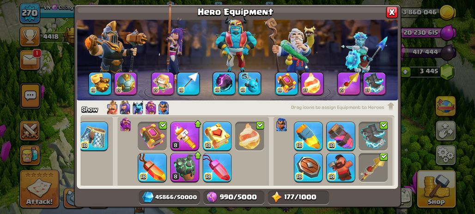Choose the Healing Tome equipment
Image resolution: width=475 pixels, height=214 pixels.
coord(217,136)
